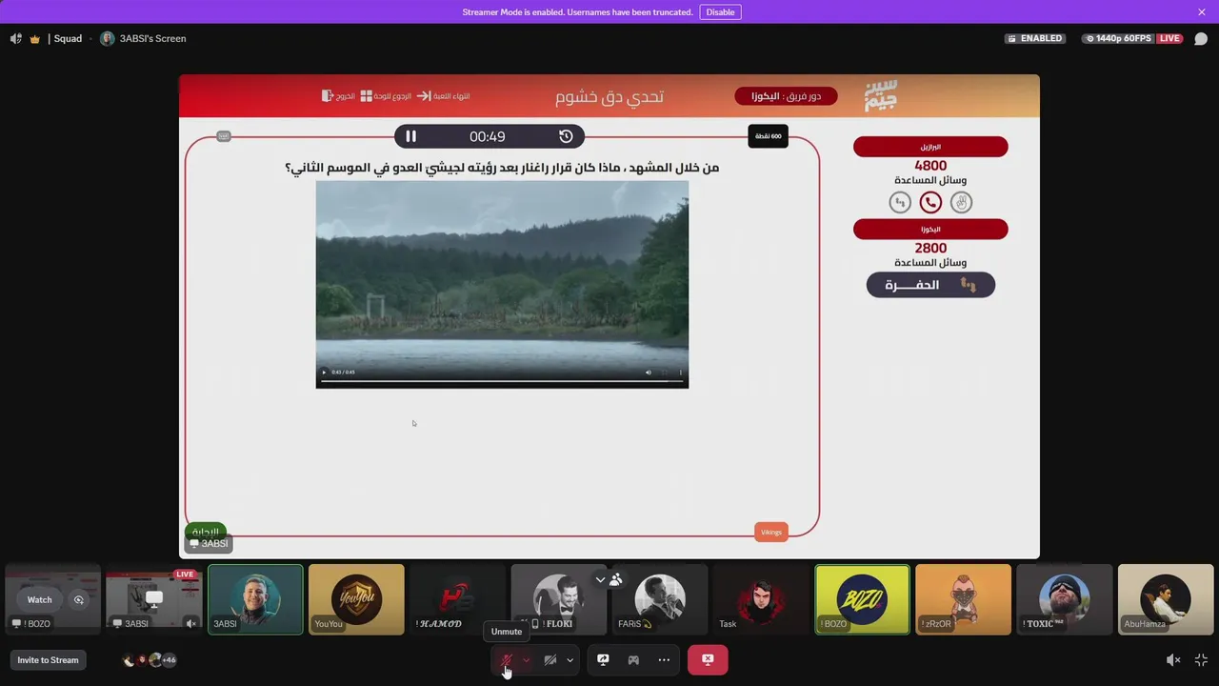Seek on the video progress bar
The height and width of the screenshot is (686, 1219).
click(502, 381)
